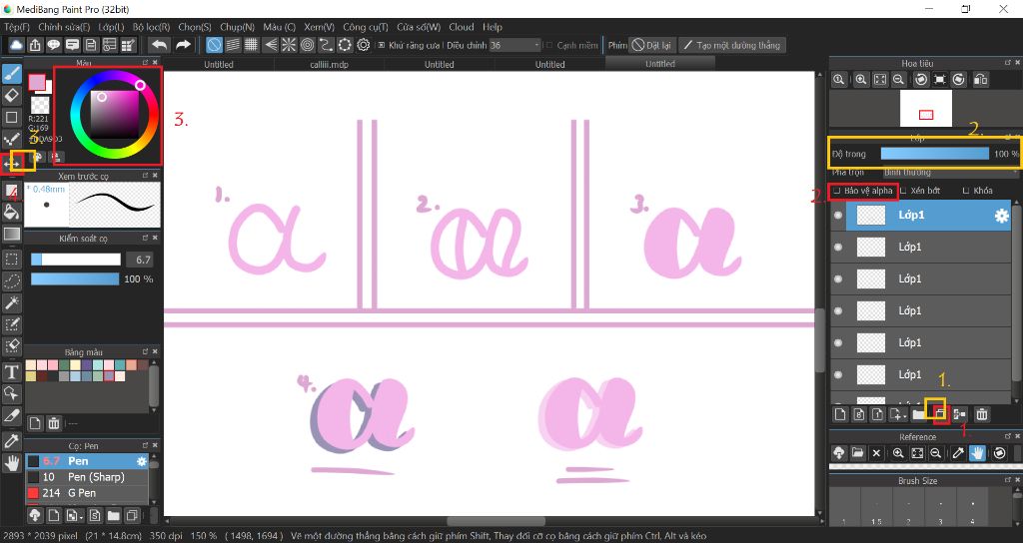Select the Bucket fill tool
Image resolution: width=1023 pixels, height=543 pixels.
(x=11, y=212)
